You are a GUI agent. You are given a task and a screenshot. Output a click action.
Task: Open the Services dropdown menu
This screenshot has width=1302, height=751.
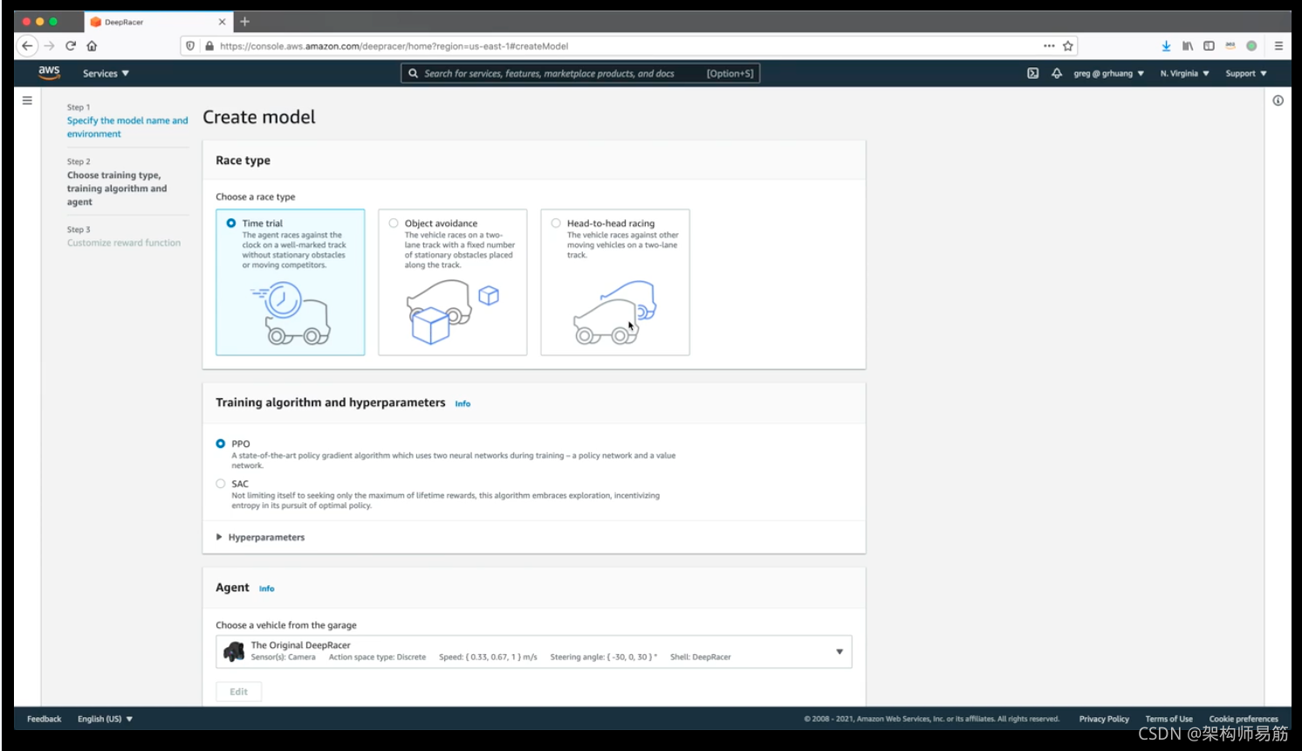(106, 73)
